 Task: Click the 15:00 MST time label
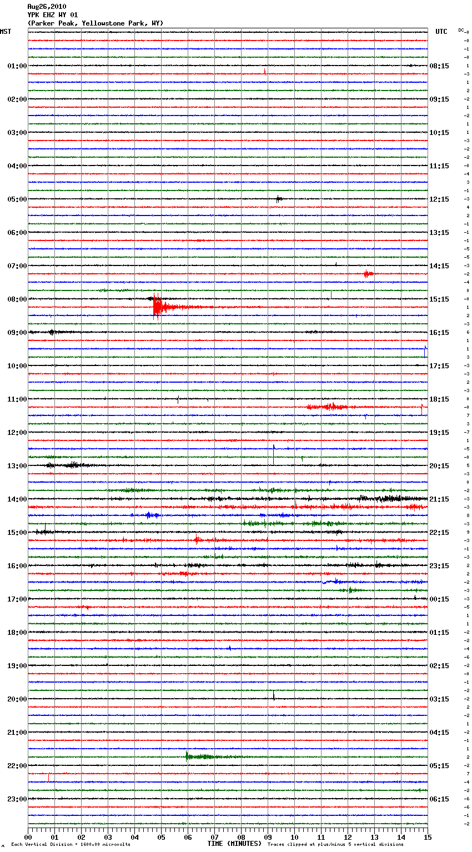17,533
